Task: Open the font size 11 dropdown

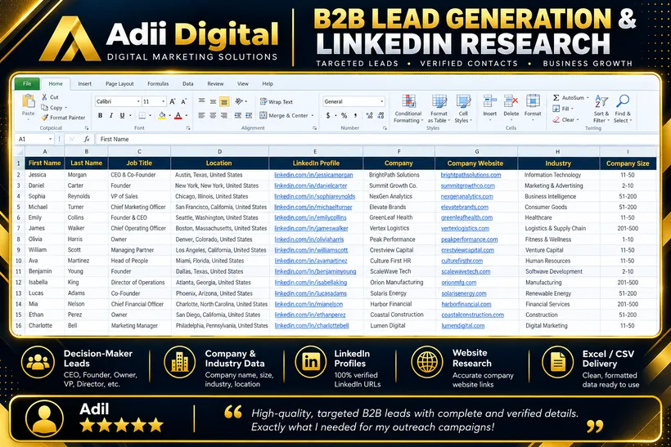Action: (163, 101)
